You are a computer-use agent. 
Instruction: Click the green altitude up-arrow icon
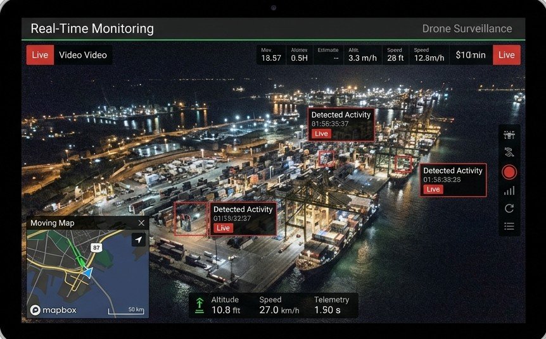point(199,305)
